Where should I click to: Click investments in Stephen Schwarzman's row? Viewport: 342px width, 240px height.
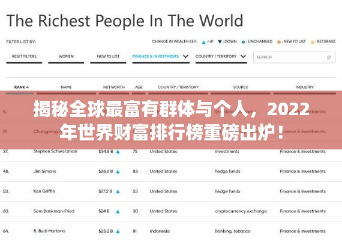[227, 151]
